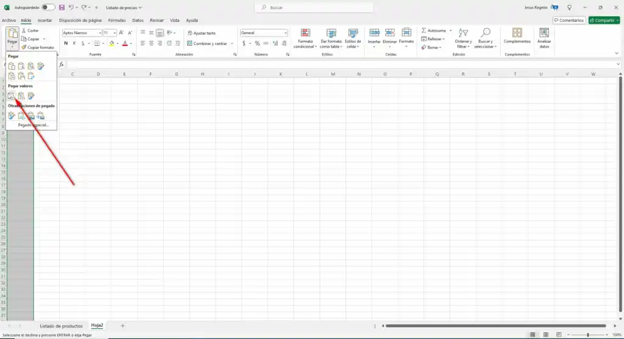The width and height of the screenshot is (624, 339).
Task: Expand the Copiar dropdown arrow
Action: [x=44, y=39]
